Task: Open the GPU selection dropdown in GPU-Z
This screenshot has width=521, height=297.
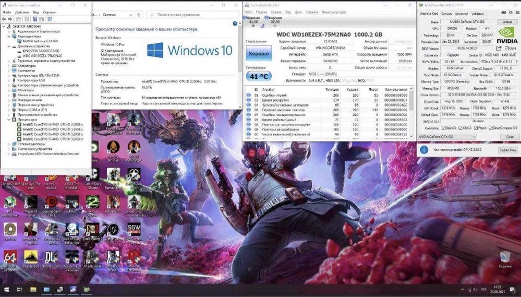Action: tap(447, 137)
